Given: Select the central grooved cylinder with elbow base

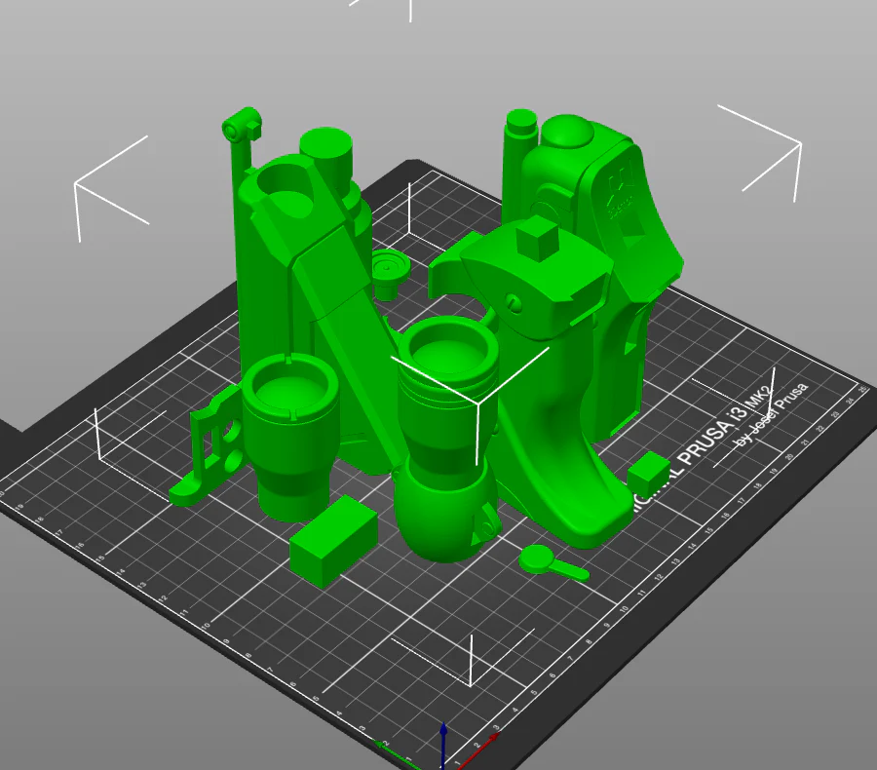Looking at the screenshot, I should pyautogui.click(x=447, y=437).
